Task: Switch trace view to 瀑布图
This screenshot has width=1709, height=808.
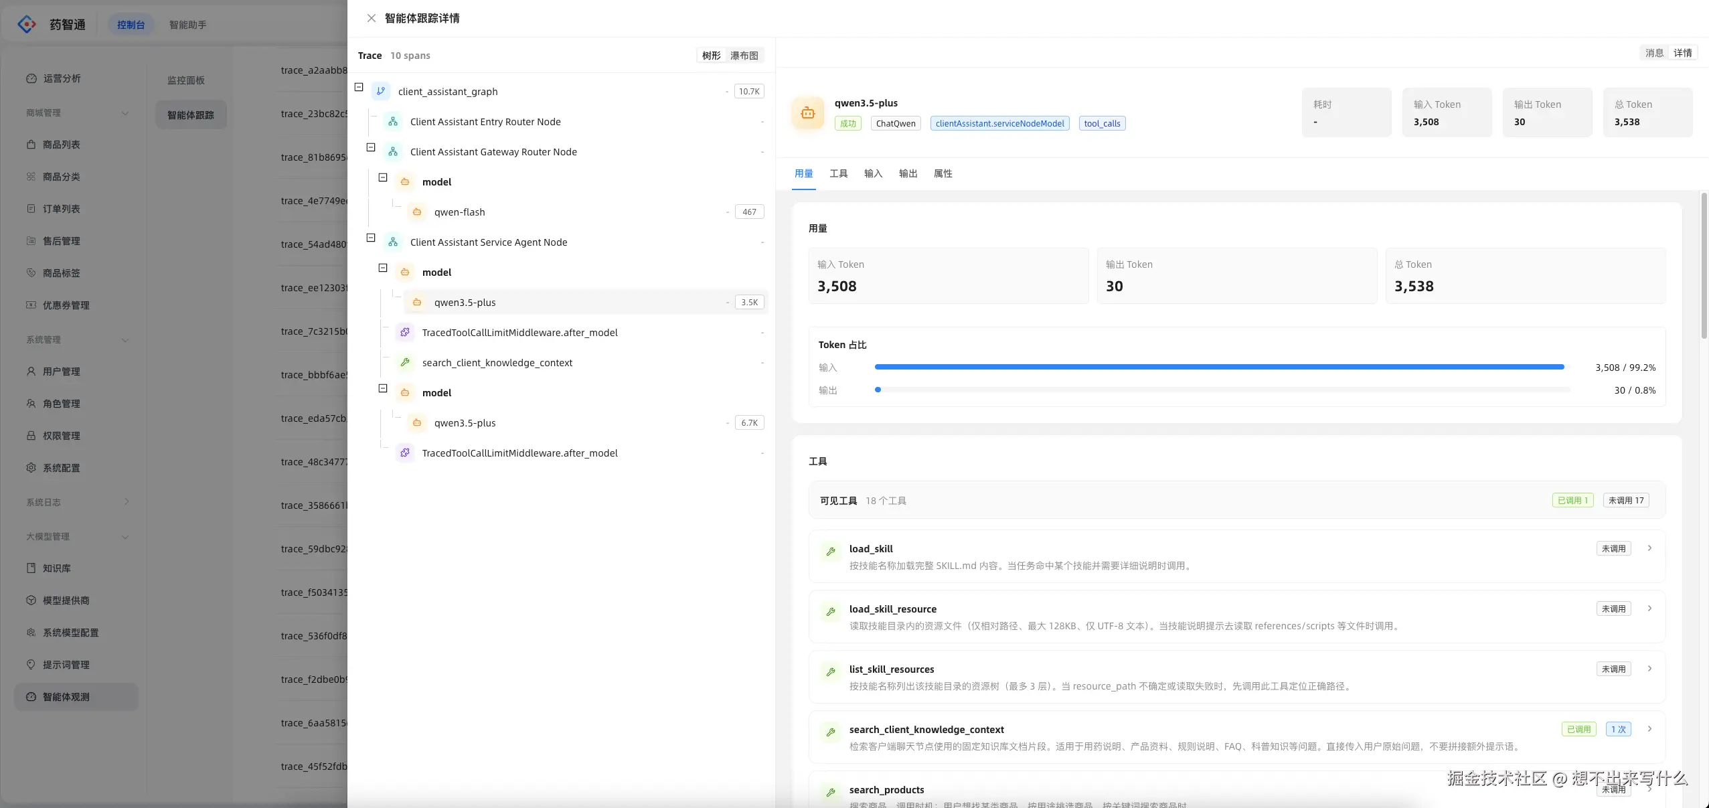Action: click(x=744, y=56)
